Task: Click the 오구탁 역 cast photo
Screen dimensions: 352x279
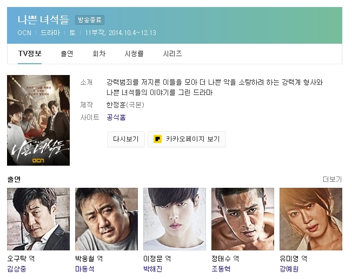Action: 38,219
